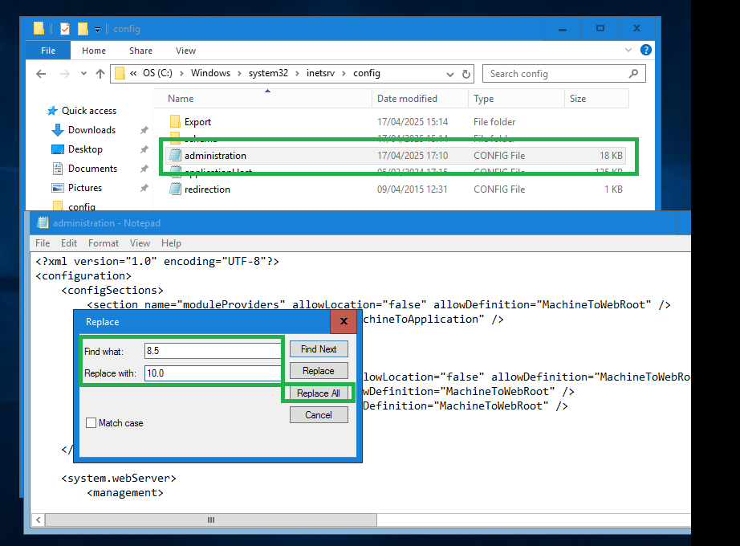
Task: Expand the Explorer ribbon chevron
Action: point(628,50)
